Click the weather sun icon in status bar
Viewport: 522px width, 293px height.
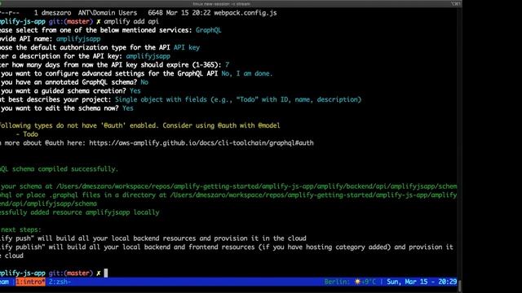pyautogui.click(x=357, y=282)
